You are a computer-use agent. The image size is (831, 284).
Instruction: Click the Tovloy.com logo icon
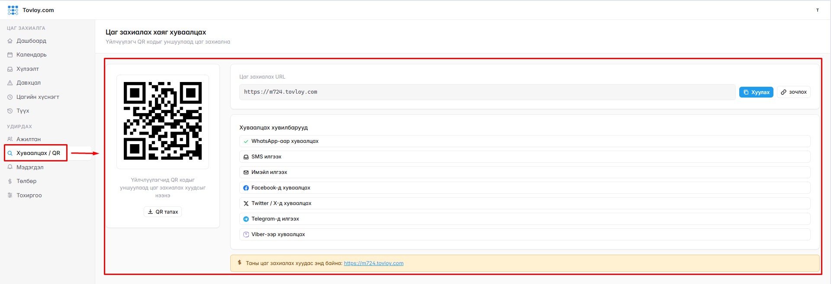(x=13, y=10)
